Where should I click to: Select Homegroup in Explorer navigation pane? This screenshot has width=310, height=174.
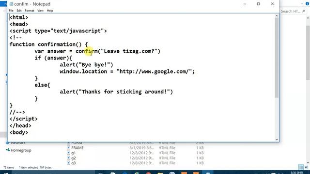click(21, 150)
